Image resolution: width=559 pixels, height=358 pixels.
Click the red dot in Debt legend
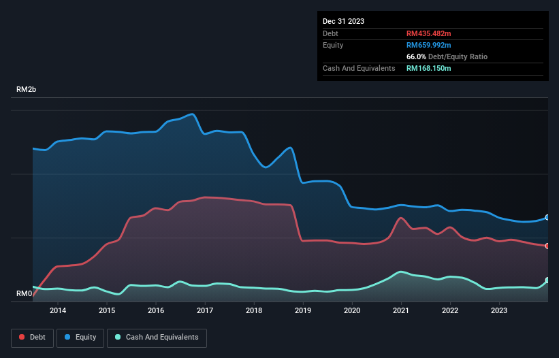click(23, 338)
